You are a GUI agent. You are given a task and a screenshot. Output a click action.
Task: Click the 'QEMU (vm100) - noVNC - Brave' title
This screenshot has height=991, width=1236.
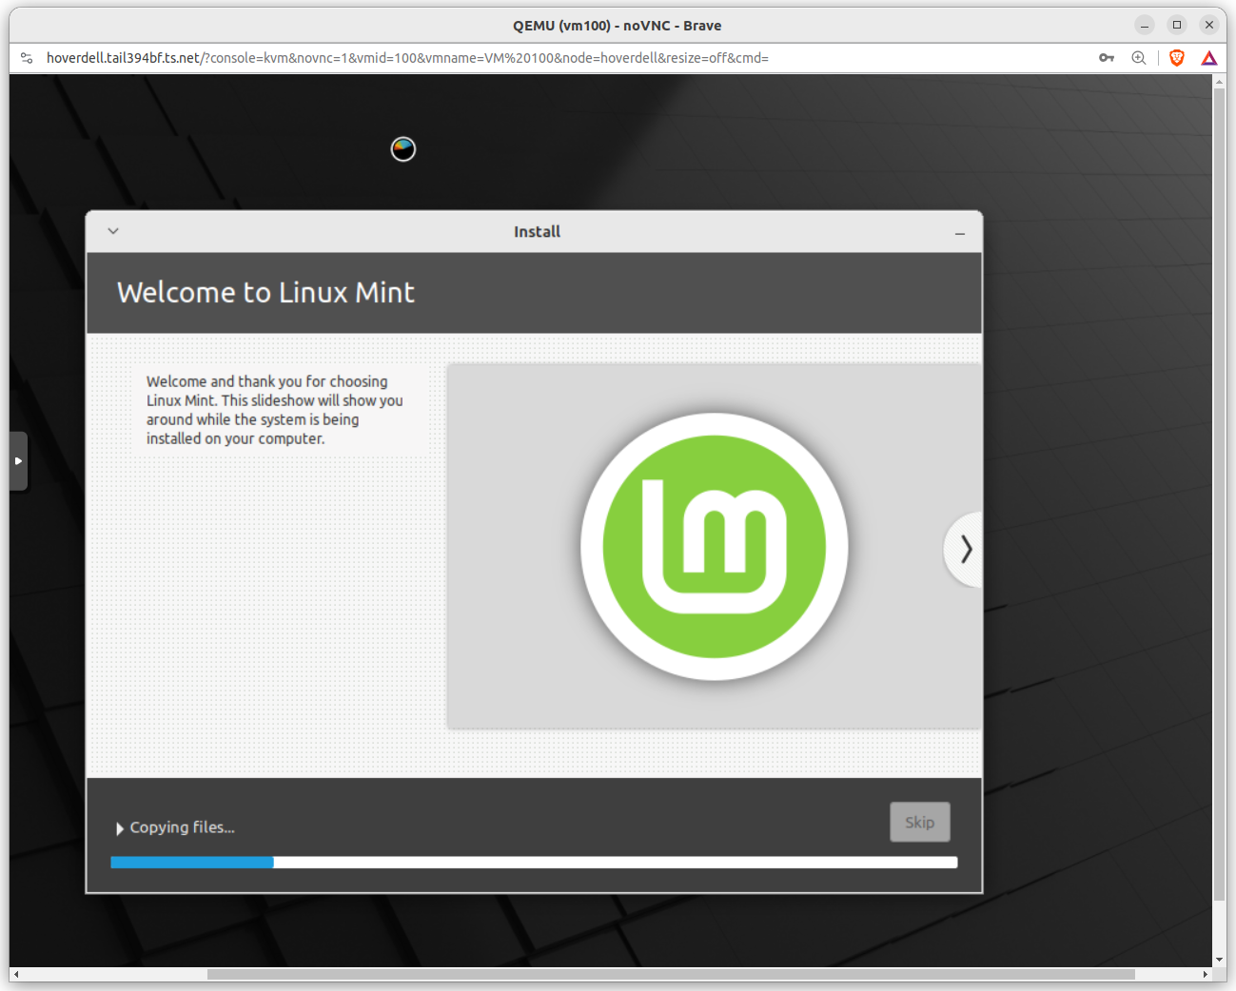point(617,26)
